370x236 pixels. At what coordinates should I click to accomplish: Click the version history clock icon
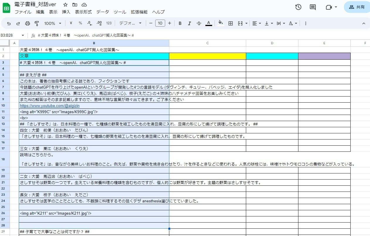point(298,7)
